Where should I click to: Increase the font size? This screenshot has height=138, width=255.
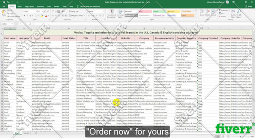click(x=45, y=12)
